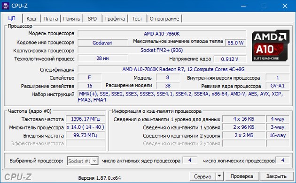Close the CPU-Z window with X
Screen dimensions: 296x183
click(x=285, y=6)
